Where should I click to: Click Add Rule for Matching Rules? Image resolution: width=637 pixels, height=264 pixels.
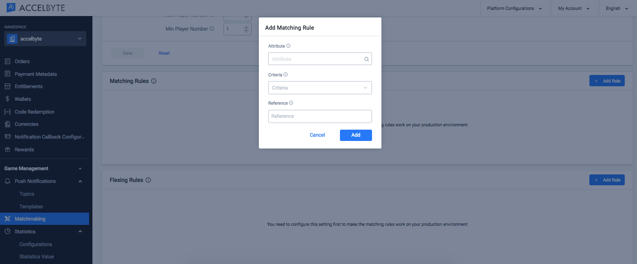click(x=607, y=81)
